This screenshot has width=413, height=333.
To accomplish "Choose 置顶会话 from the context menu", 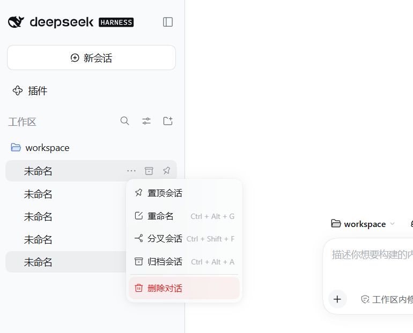I will [184, 193].
